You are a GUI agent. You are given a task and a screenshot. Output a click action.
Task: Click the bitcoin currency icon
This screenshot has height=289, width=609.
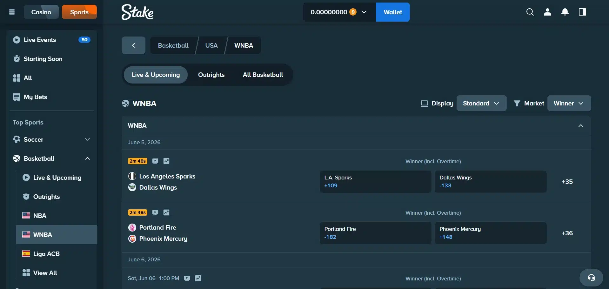tap(353, 12)
